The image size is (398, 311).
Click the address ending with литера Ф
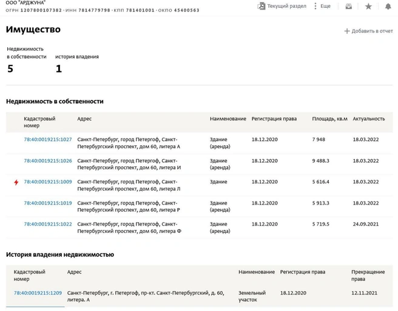(129, 228)
